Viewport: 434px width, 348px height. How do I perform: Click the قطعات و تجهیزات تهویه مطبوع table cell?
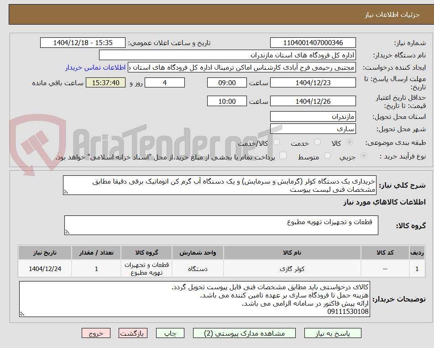tap(146, 269)
